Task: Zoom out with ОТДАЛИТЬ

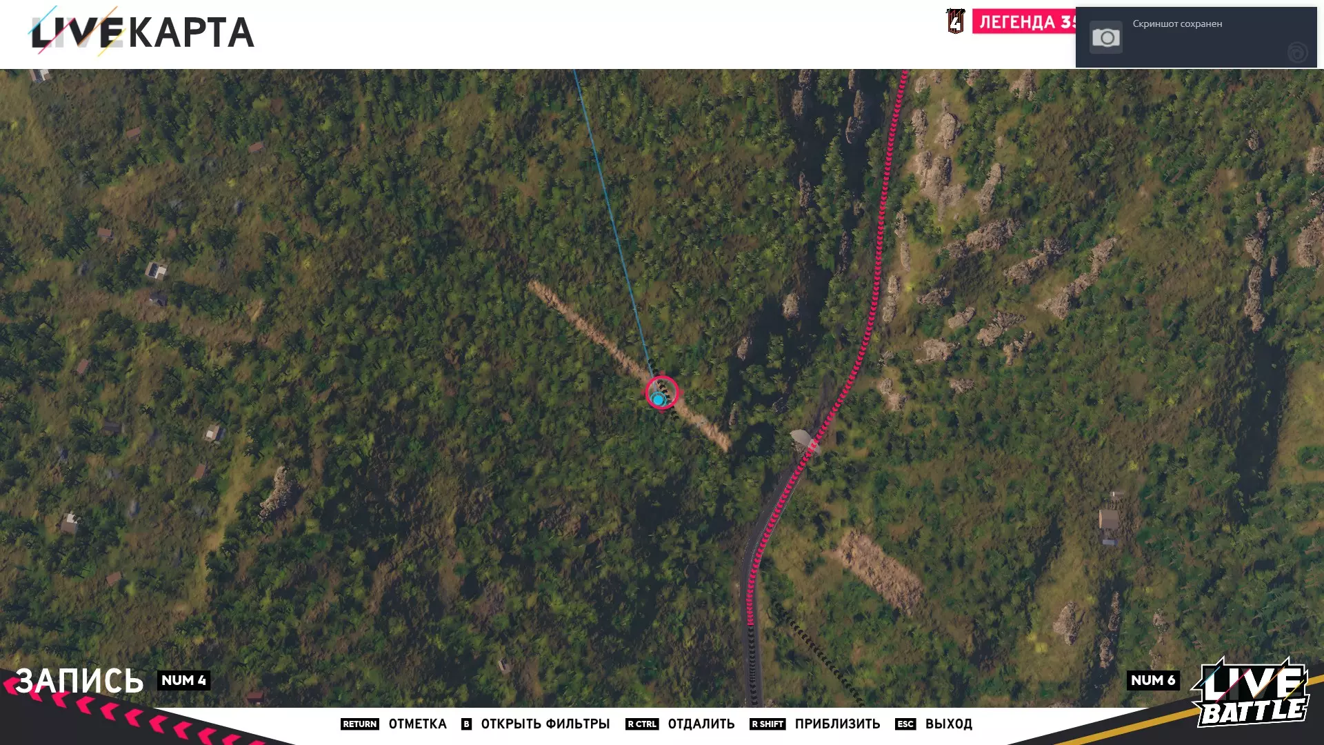Action: [701, 724]
